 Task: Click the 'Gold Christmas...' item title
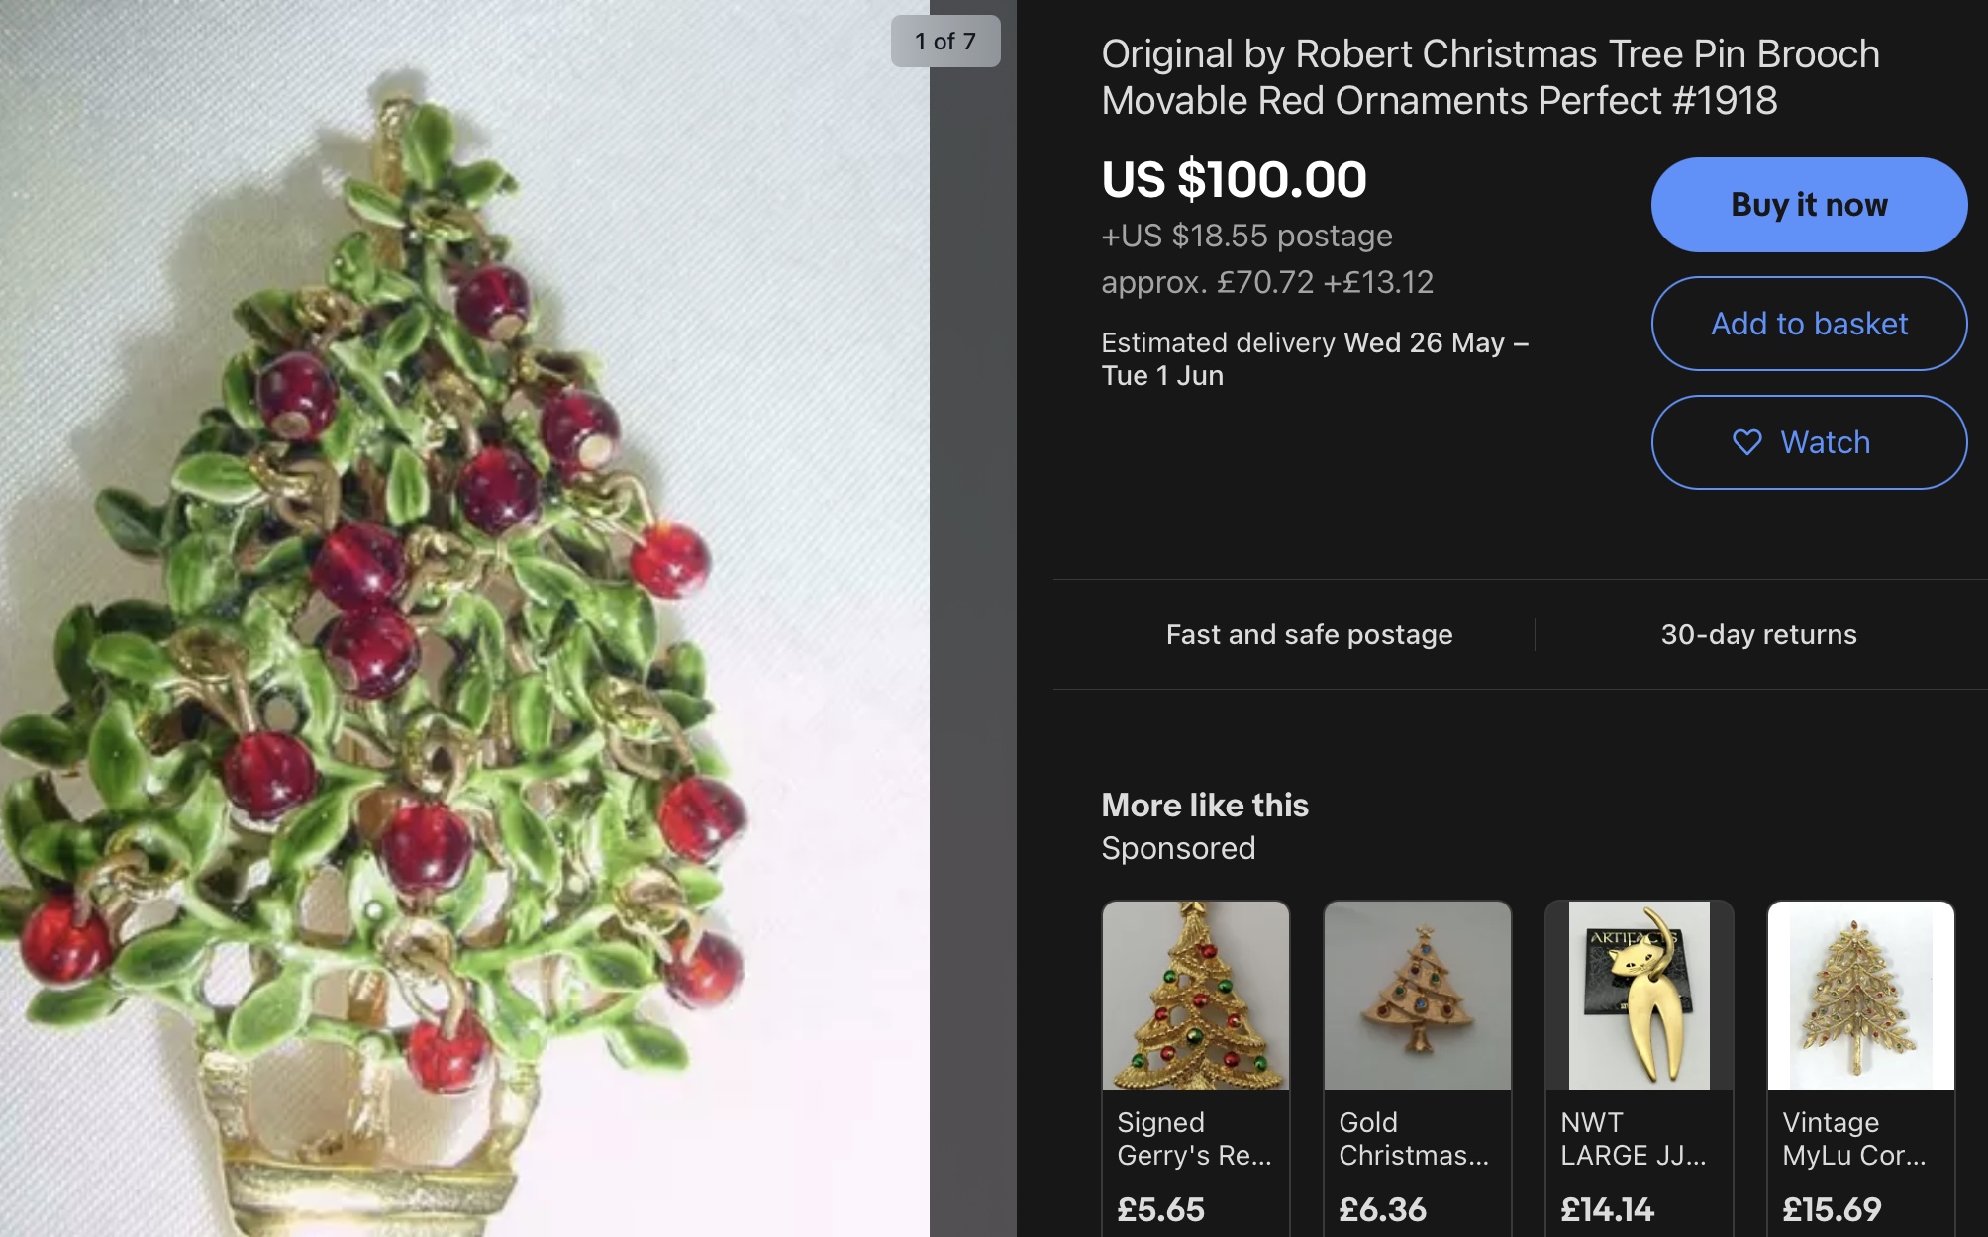[1414, 1139]
